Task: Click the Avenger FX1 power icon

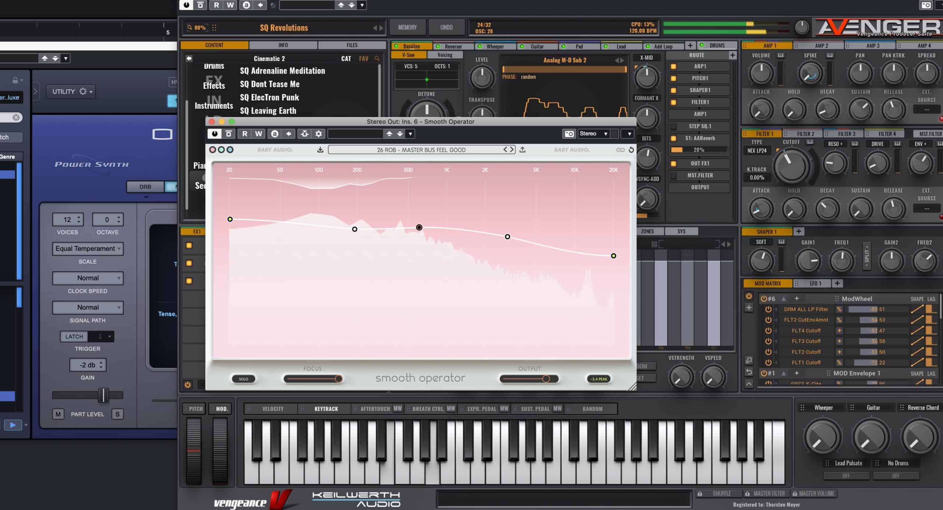Action: 187,385
